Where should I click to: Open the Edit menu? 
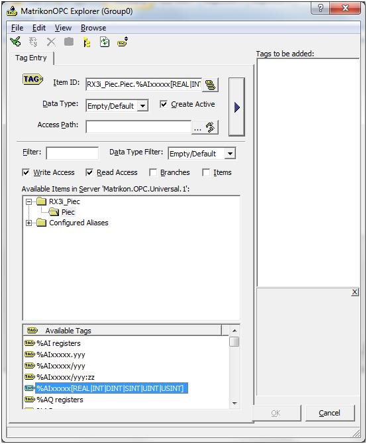pos(39,28)
